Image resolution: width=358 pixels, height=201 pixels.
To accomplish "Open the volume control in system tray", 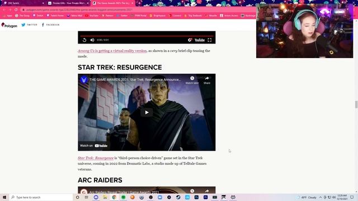I will pyautogui.click(x=334, y=197).
